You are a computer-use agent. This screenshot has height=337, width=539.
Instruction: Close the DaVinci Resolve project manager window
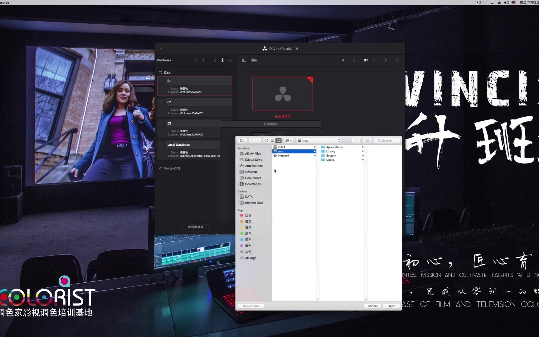point(161,48)
